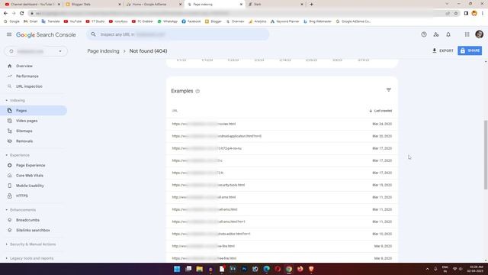Open the Google account avatar
This screenshot has width=488, height=275.
pyautogui.click(x=480, y=34)
